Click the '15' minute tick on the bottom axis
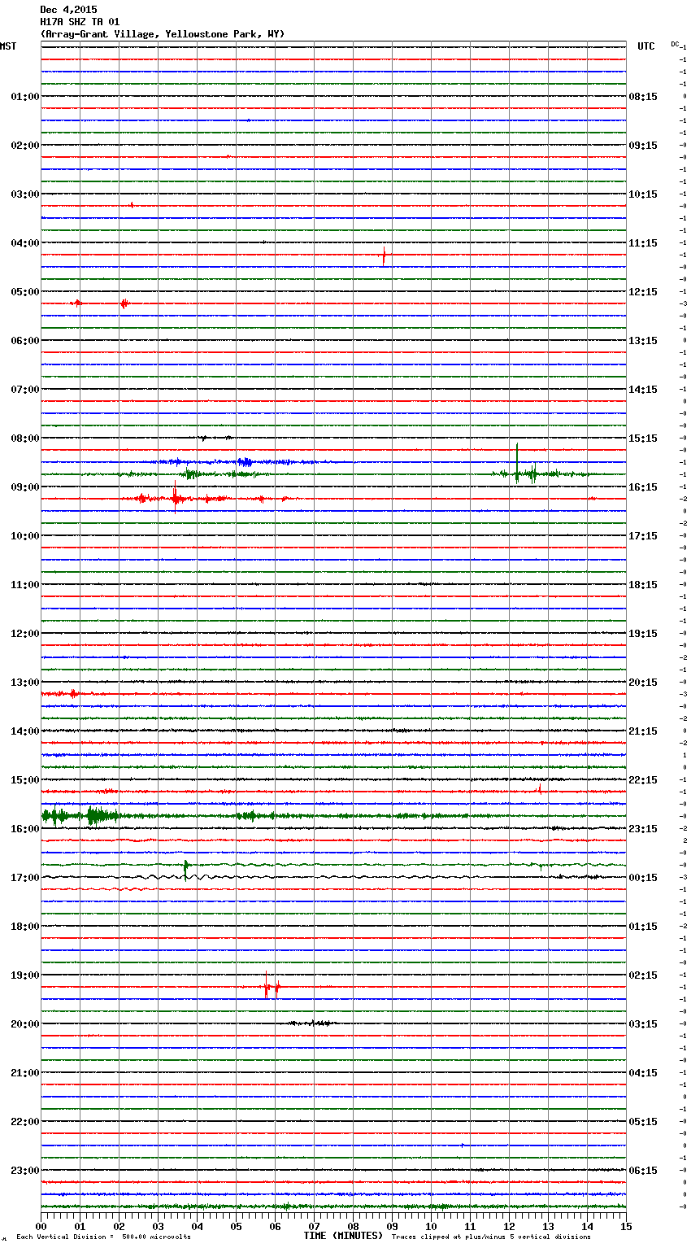The height and width of the screenshot is (1248, 691). coord(626,1226)
